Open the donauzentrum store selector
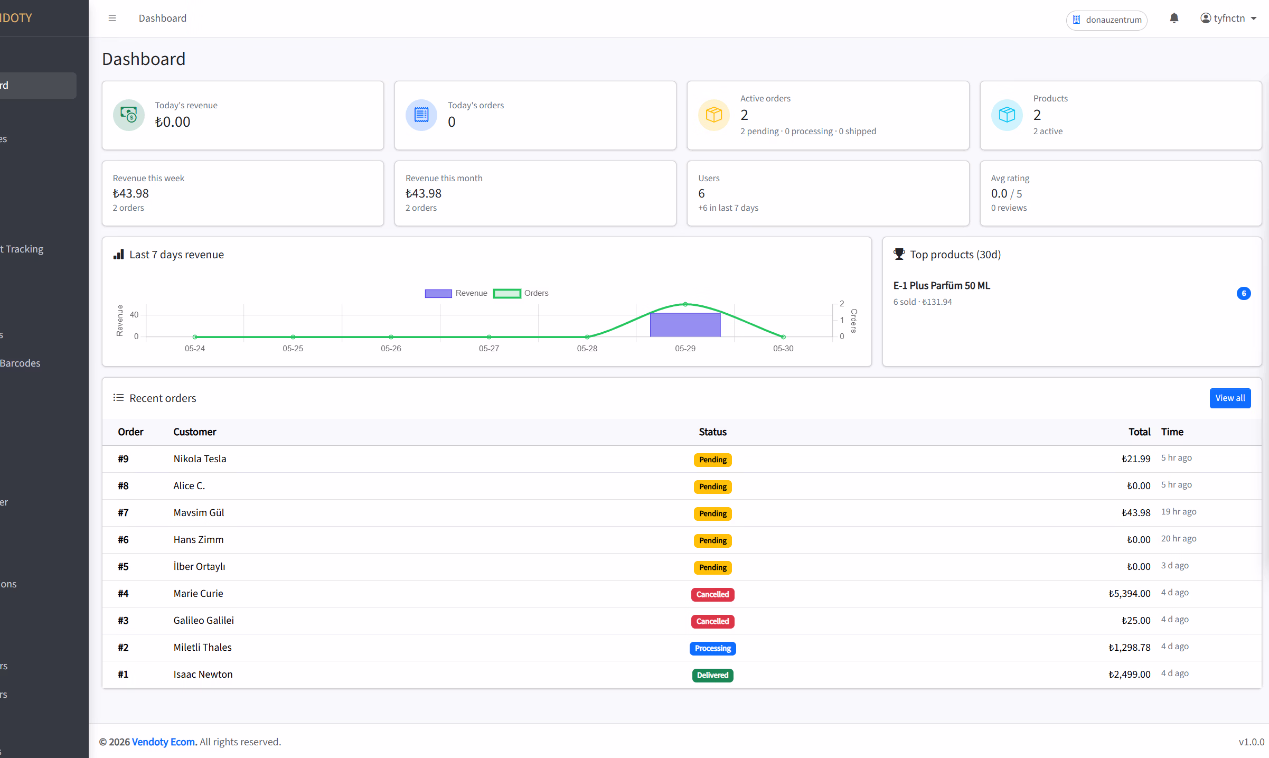Image resolution: width=1269 pixels, height=758 pixels. click(x=1107, y=20)
